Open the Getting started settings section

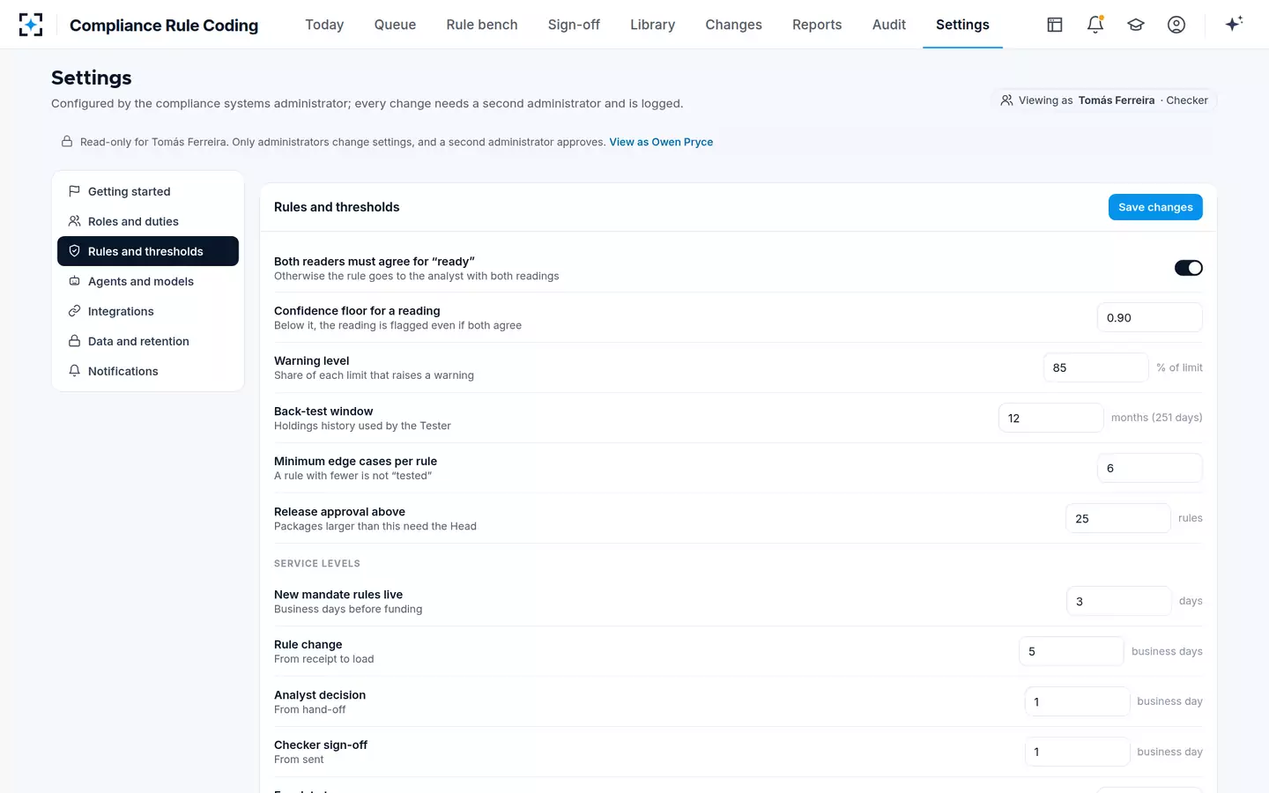coord(148,191)
